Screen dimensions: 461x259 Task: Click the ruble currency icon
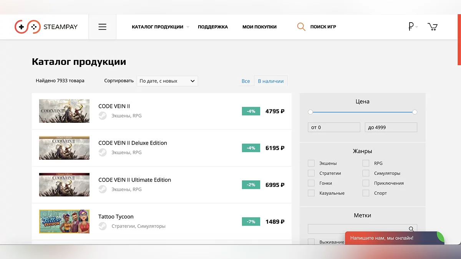(x=411, y=27)
